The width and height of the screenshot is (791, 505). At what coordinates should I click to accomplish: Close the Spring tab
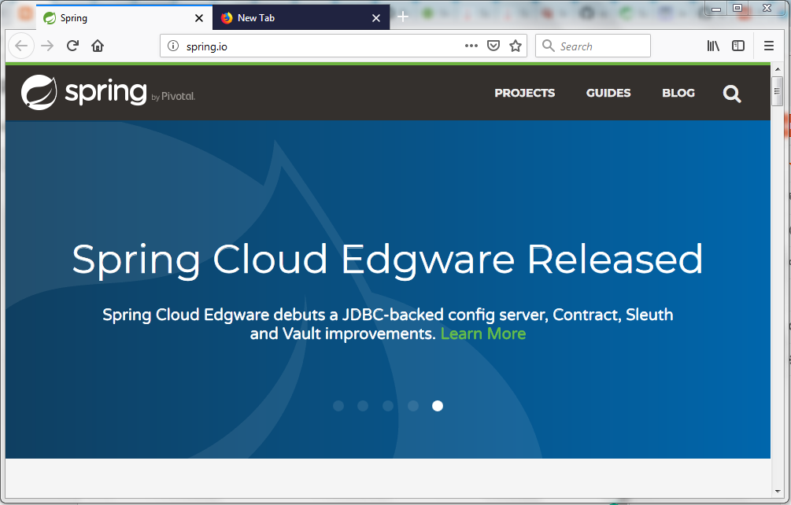(199, 18)
